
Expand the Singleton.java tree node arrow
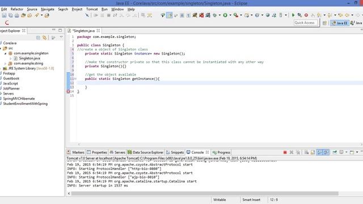pyautogui.click(x=10, y=58)
